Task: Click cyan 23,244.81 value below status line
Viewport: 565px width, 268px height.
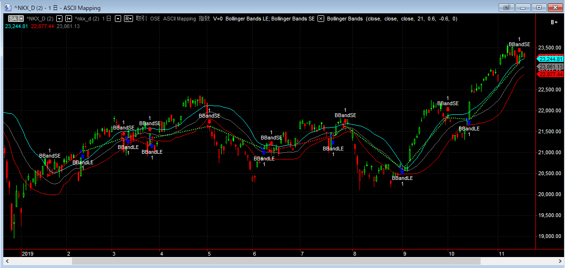Action: point(17,26)
